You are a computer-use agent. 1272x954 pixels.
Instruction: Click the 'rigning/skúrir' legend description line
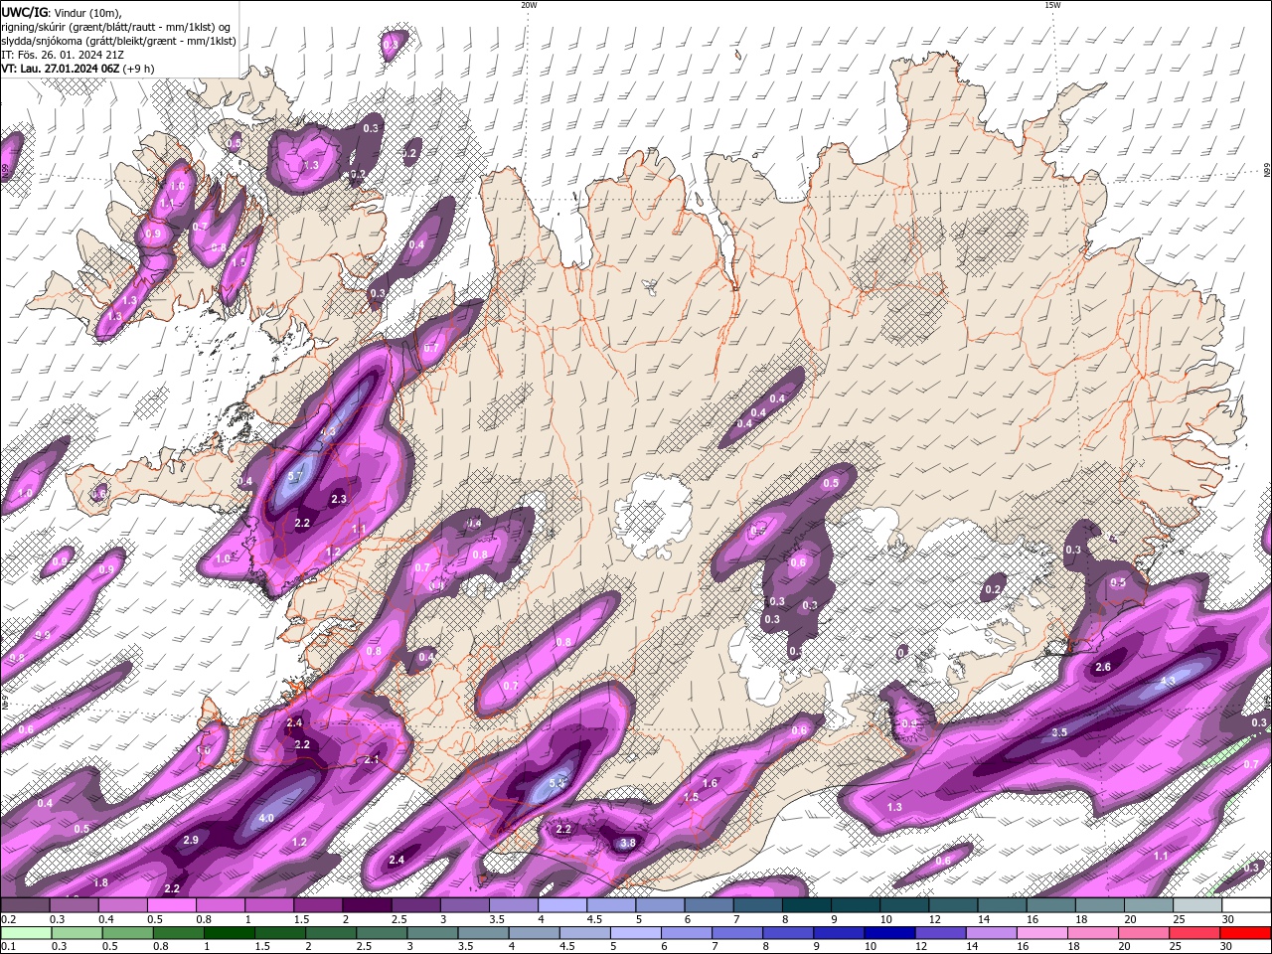point(117,27)
